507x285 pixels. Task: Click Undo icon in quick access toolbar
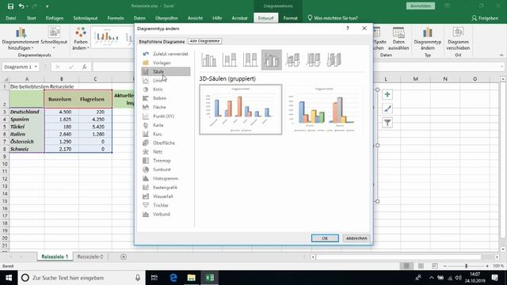pyautogui.click(x=21, y=6)
